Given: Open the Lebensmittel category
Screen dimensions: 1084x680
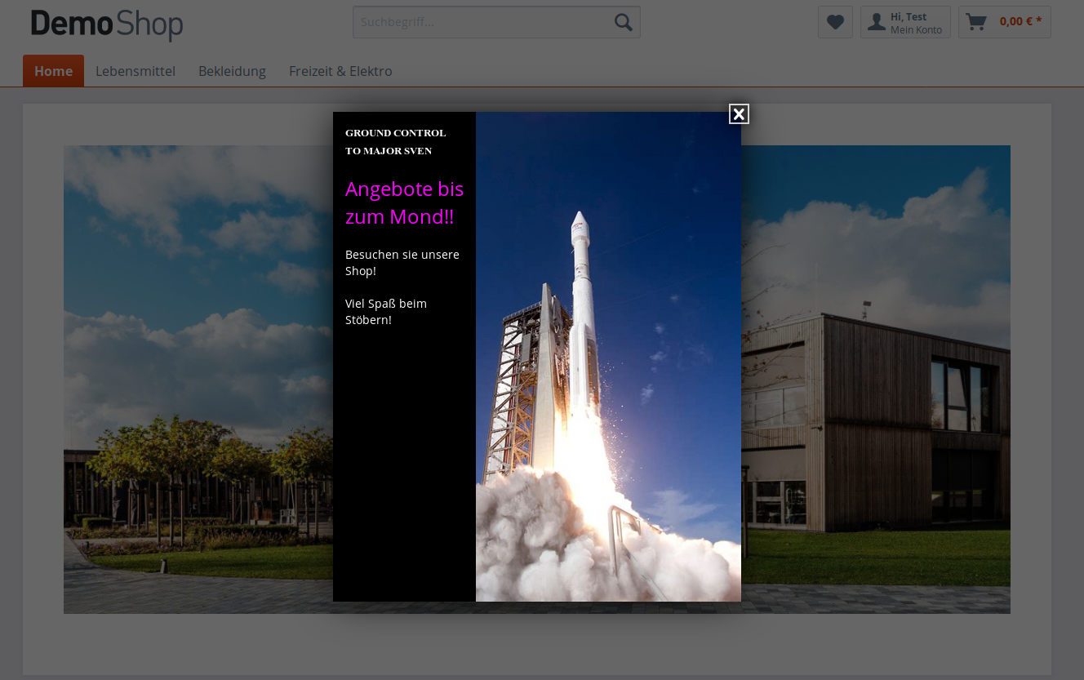Looking at the screenshot, I should pos(135,71).
